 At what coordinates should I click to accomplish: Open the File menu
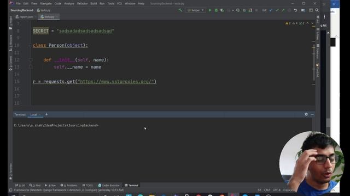tap(18, 4)
